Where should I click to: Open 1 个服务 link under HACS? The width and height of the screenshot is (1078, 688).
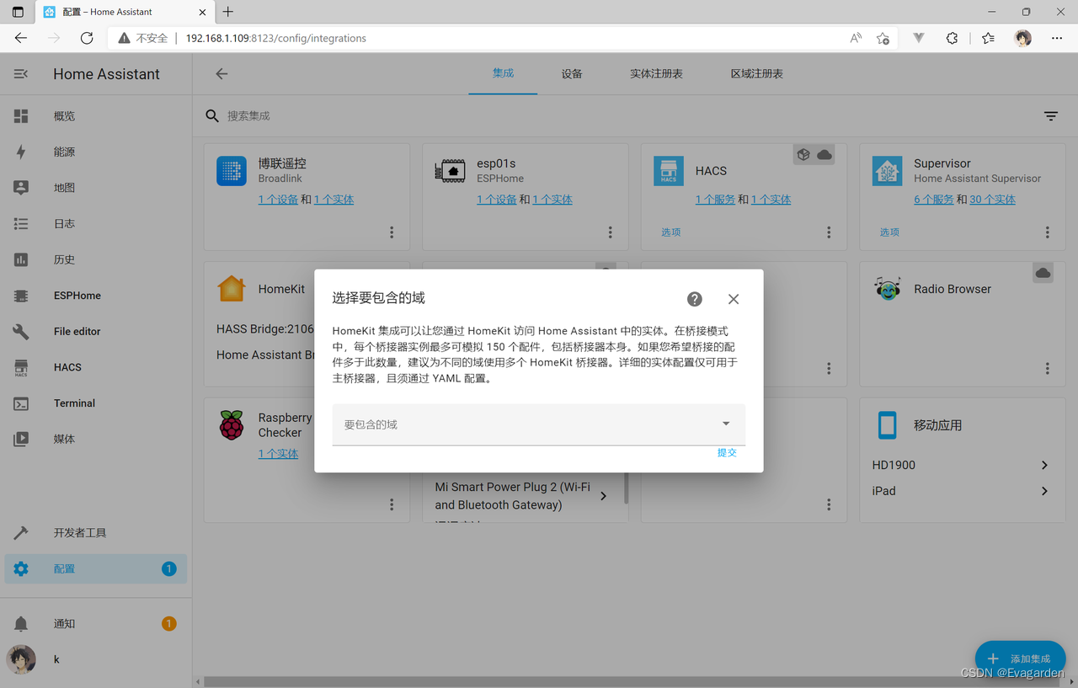point(715,200)
